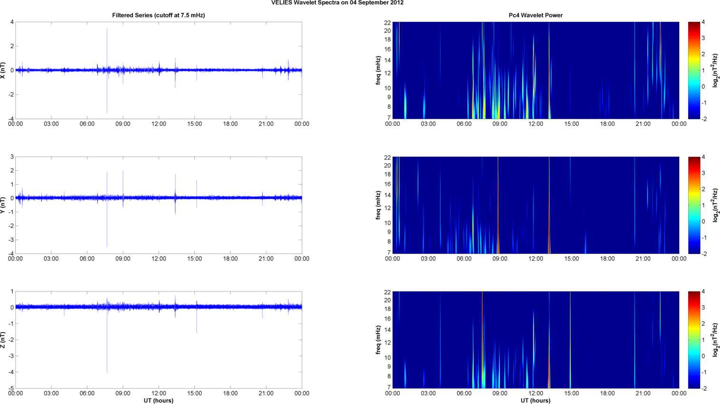Select the Filtered Series column title

pyautogui.click(x=158, y=15)
